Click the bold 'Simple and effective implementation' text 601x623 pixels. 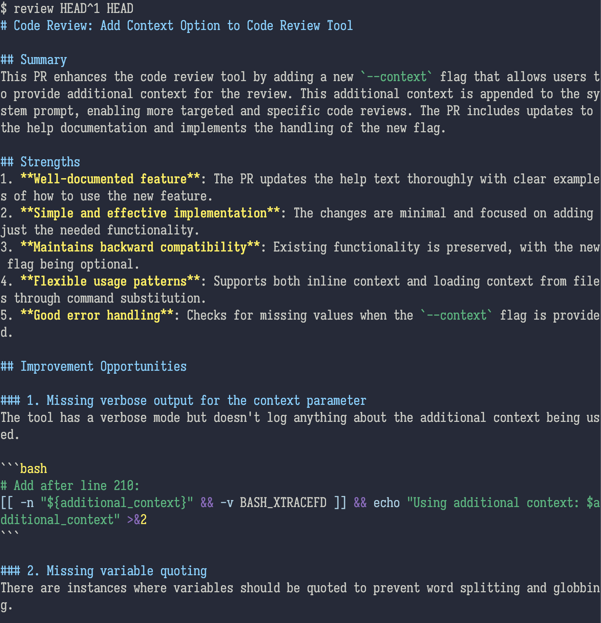click(x=150, y=213)
